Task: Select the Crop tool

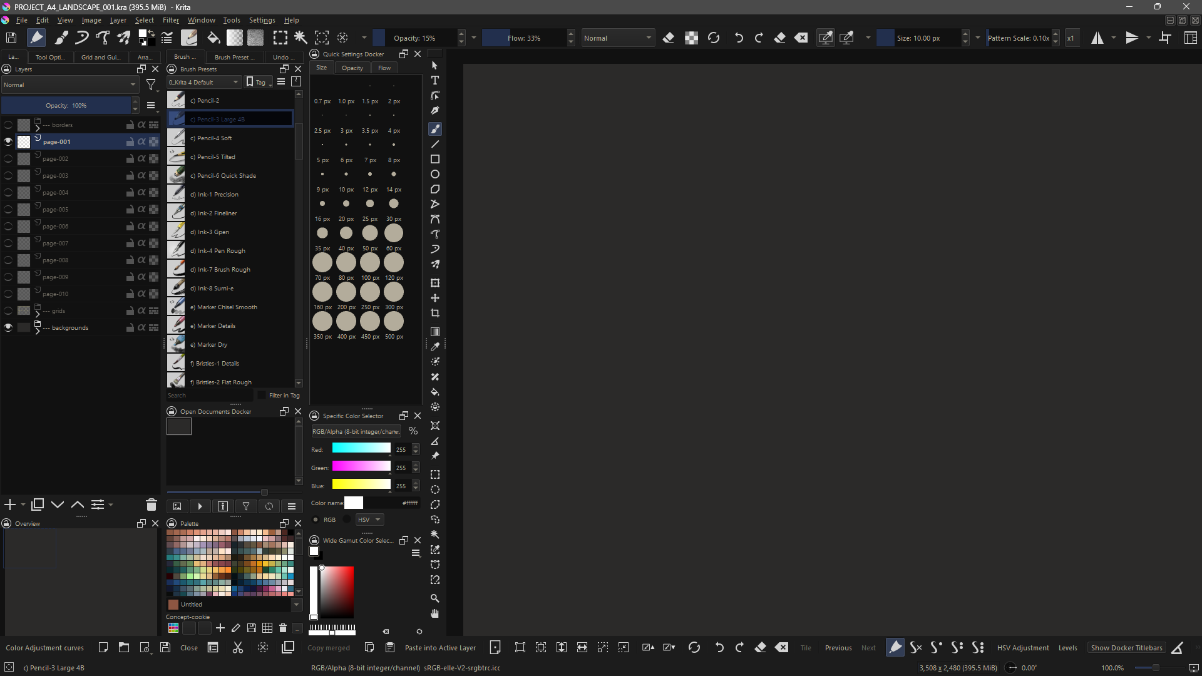Action: click(434, 313)
